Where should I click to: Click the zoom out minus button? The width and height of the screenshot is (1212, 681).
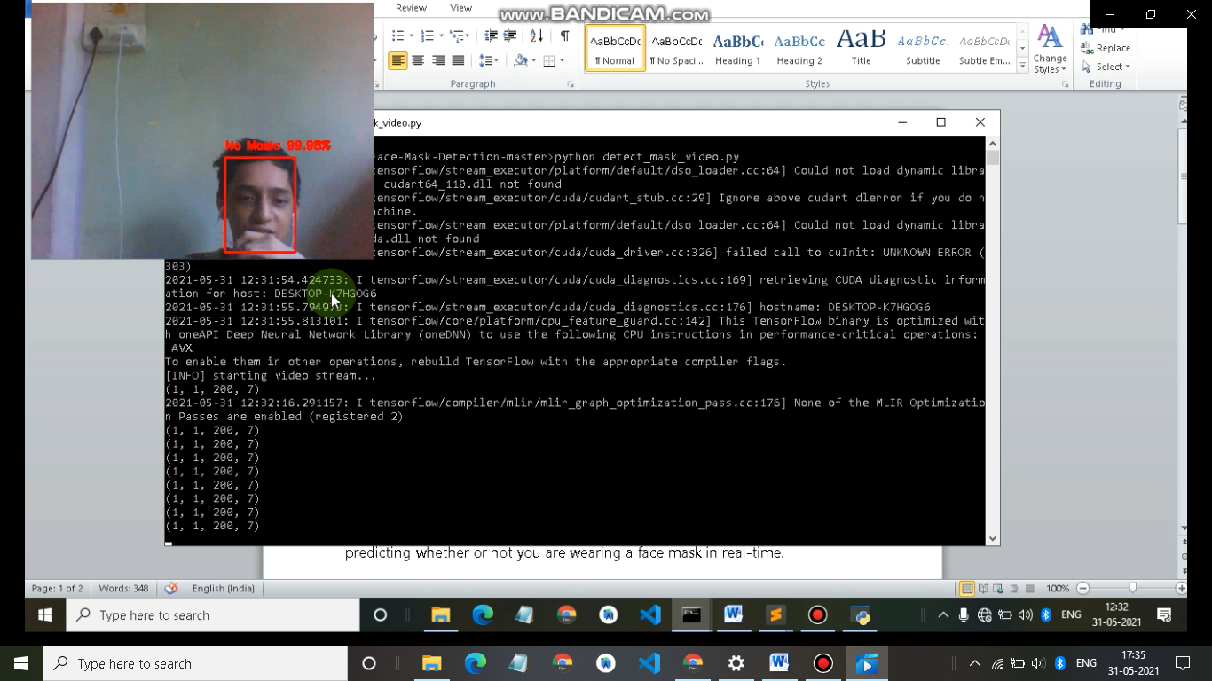[1082, 588]
